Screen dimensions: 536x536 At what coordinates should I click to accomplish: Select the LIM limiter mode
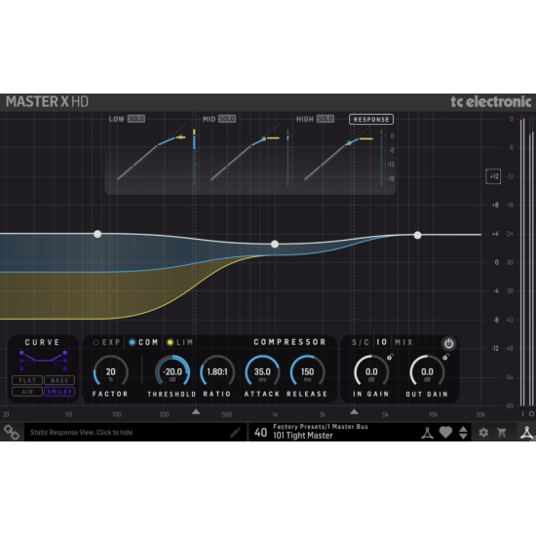click(180, 342)
